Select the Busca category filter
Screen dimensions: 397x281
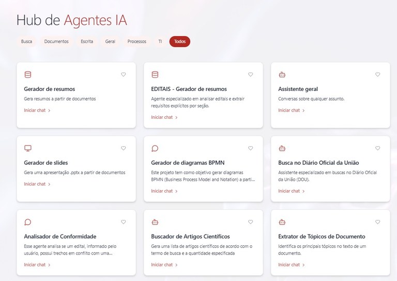pyautogui.click(x=26, y=41)
